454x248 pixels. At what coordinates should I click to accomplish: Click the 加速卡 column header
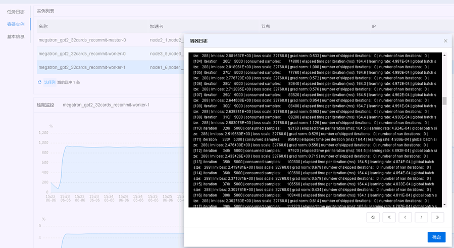point(157,26)
